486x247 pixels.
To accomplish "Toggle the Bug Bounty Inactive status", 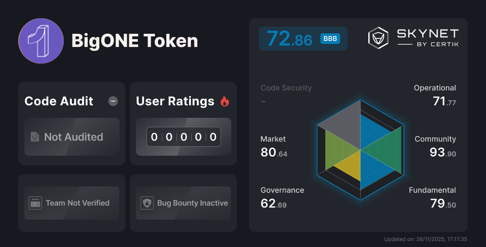I will click(183, 203).
